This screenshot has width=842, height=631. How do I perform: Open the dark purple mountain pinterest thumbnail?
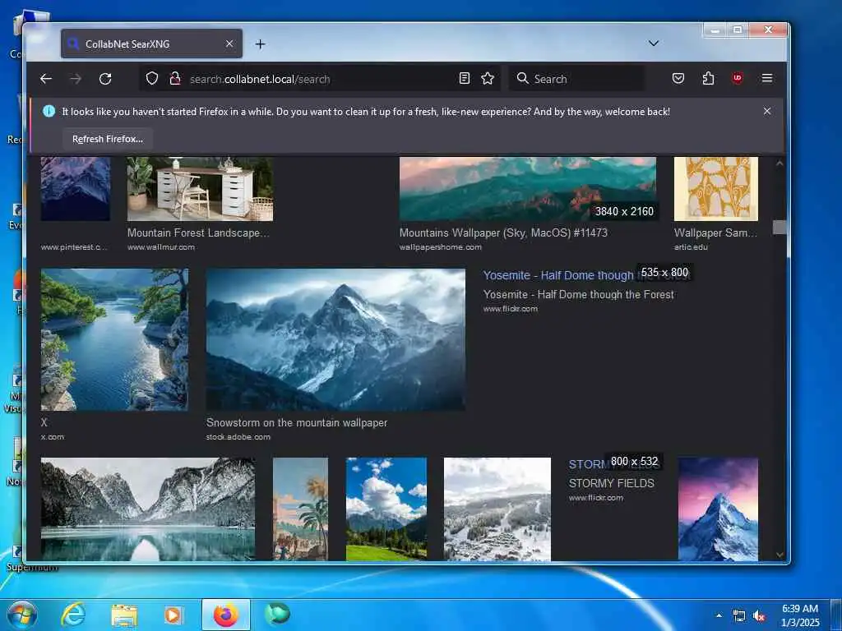coord(75,189)
